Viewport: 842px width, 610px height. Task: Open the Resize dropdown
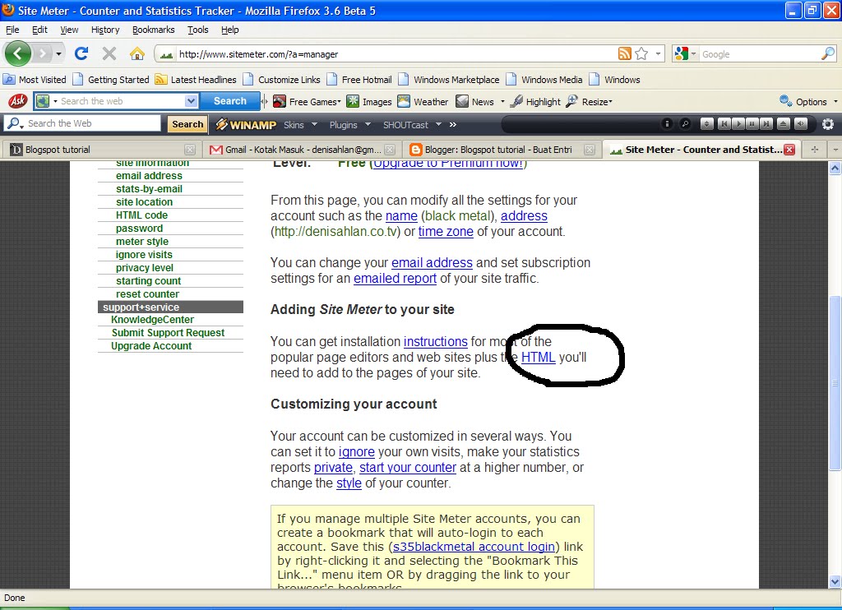(x=589, y=101)
